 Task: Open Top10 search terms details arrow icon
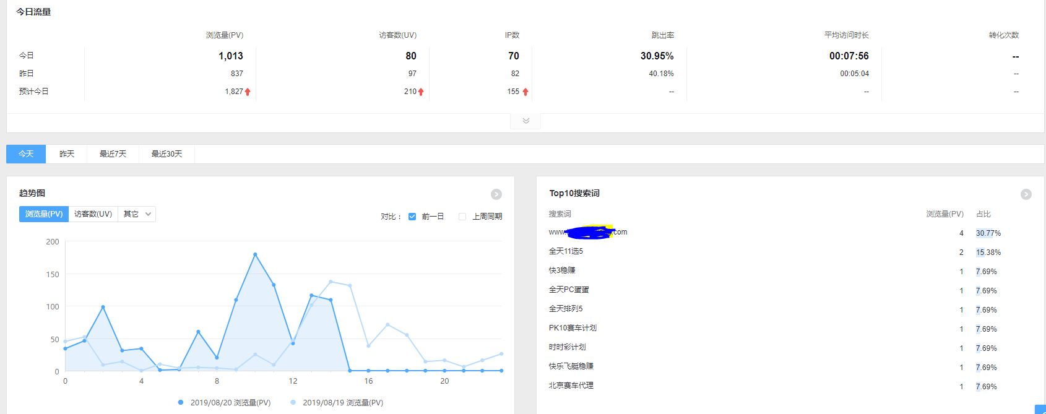pyautogui.click(x=1026, y=194)
